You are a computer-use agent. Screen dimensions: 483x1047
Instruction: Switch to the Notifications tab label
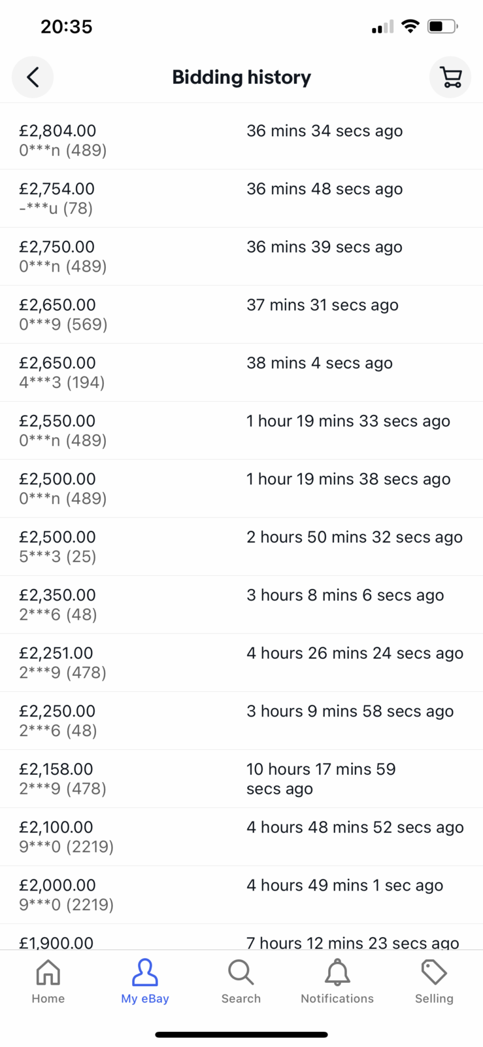pos(337,999)
